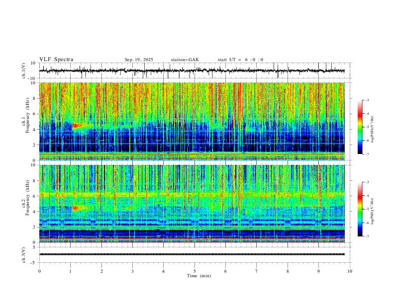Click time axis tick label "3"
The image size is (394, 304).
pos(132,271)
